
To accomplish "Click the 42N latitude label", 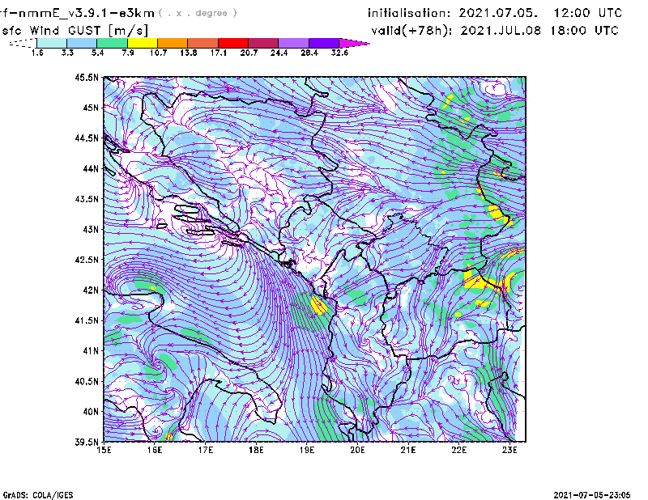I will click(91, 290).
